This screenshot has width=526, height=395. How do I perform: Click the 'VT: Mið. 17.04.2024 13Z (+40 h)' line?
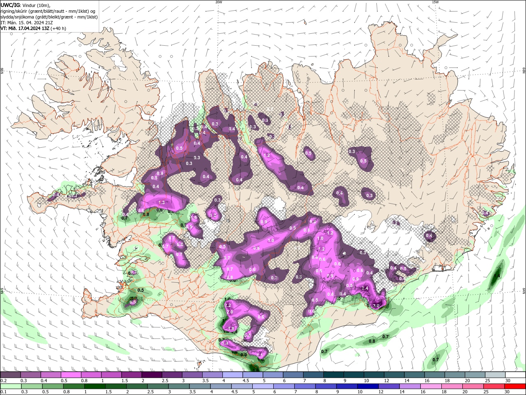click(x=33, y=28)
